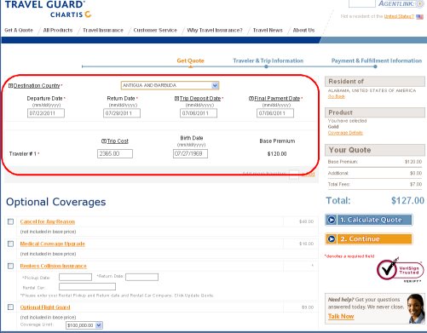Expand the Coverage Limit $100,000 dropdown

[x=84, y=325]
